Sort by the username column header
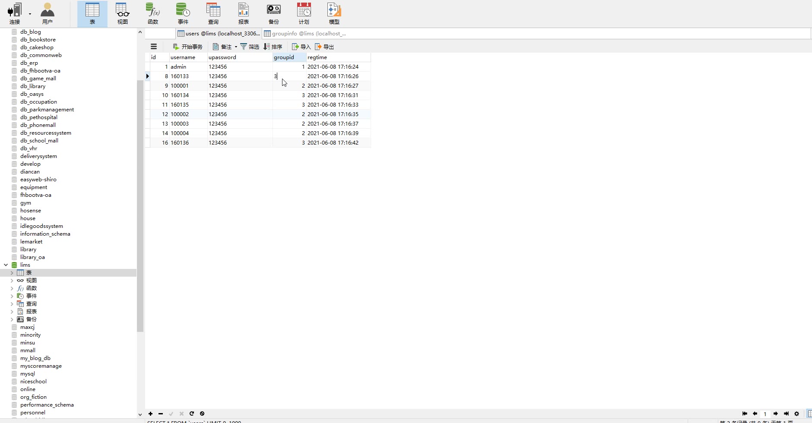The image size is (812, 423). click(188, 57)
